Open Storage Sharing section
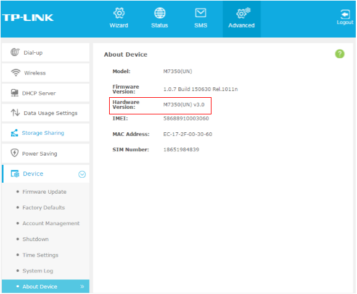The height and width of the screenshot is (294, 357). tap(46, 133)
